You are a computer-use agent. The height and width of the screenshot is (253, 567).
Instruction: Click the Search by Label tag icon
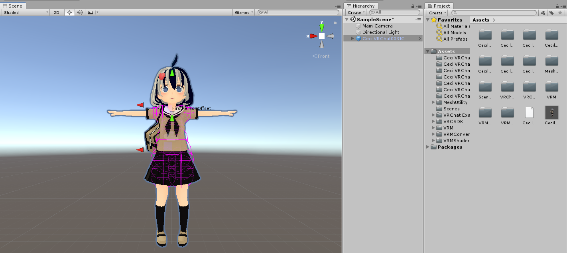(551, 13)
